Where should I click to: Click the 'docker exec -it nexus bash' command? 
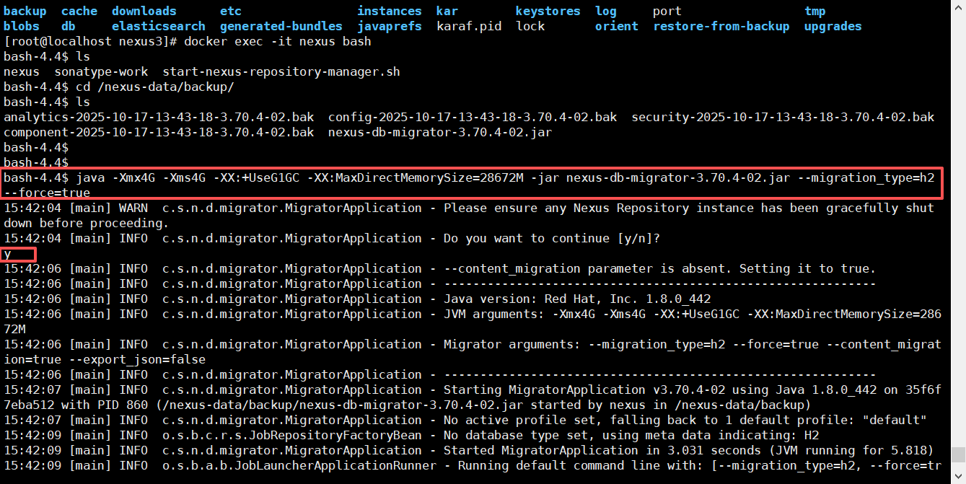[278, 41]
